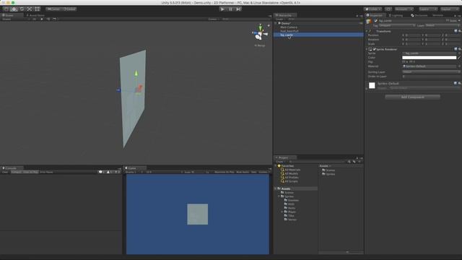Click the Sprite object picker circle
This screenshot has width=462, height=260.
[x=459, y=53]
